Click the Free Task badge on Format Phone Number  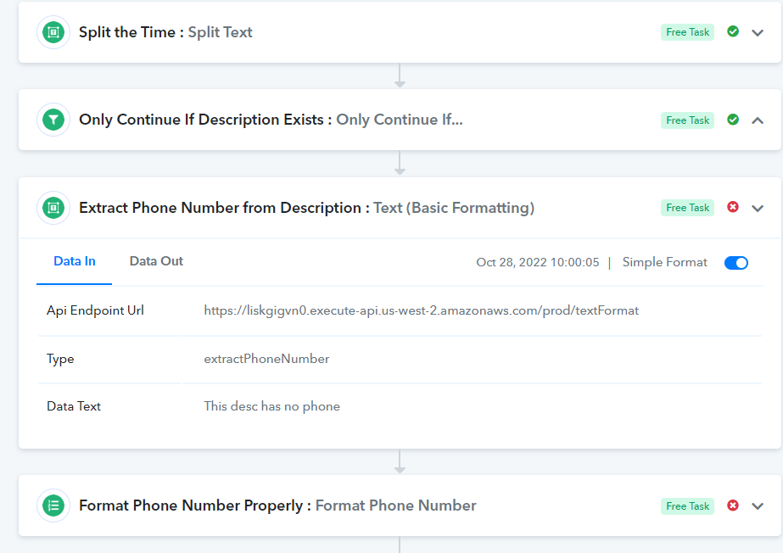pos(688,506)
